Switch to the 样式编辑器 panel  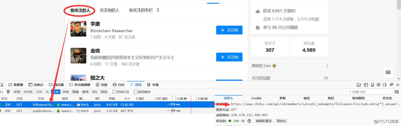click(x=80, y=85)
